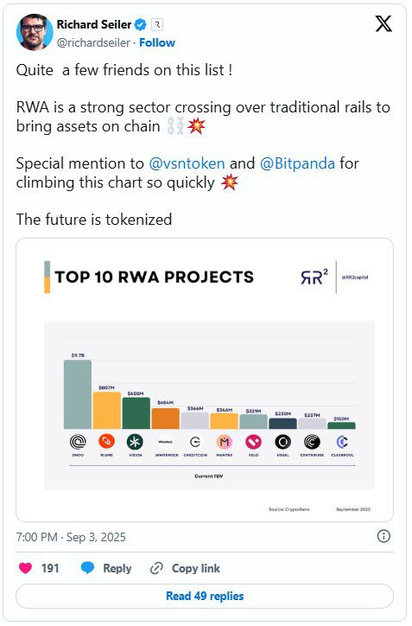Click the blue verified badge
This screenshot has height=626, width=412.
tap(140, 25)
